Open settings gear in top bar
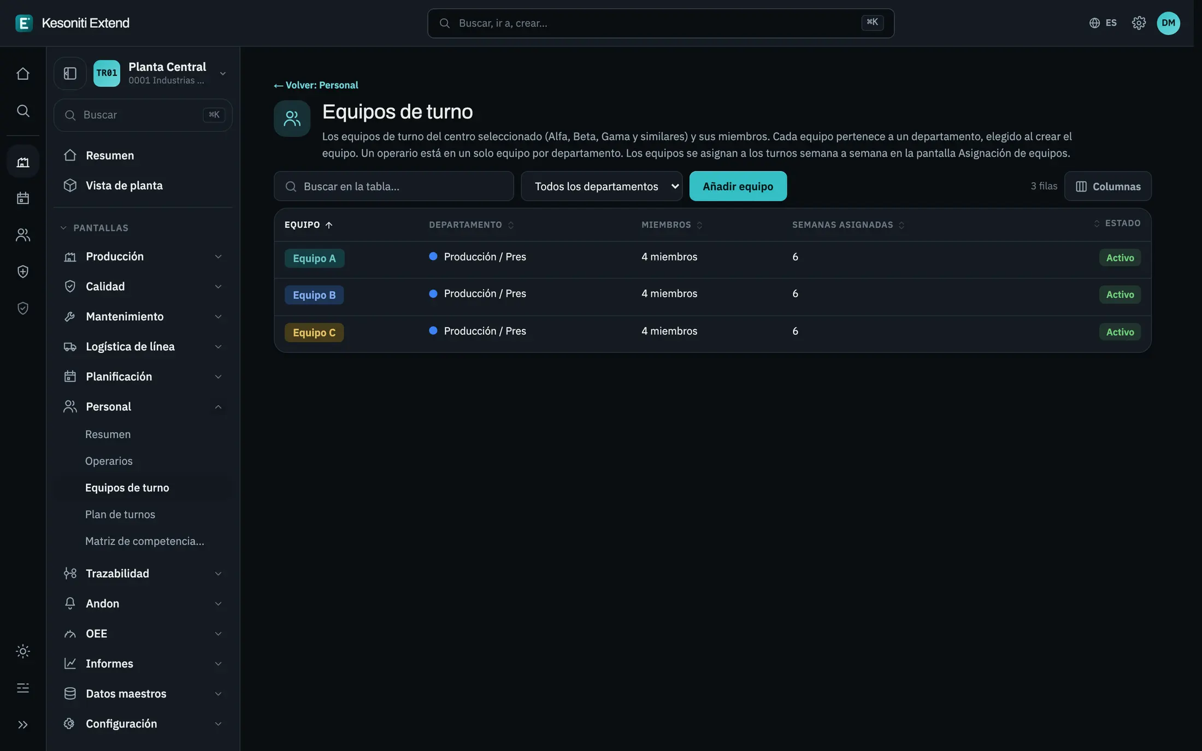The height and width of the screenshot is (751, 1202). [1139, 23]
